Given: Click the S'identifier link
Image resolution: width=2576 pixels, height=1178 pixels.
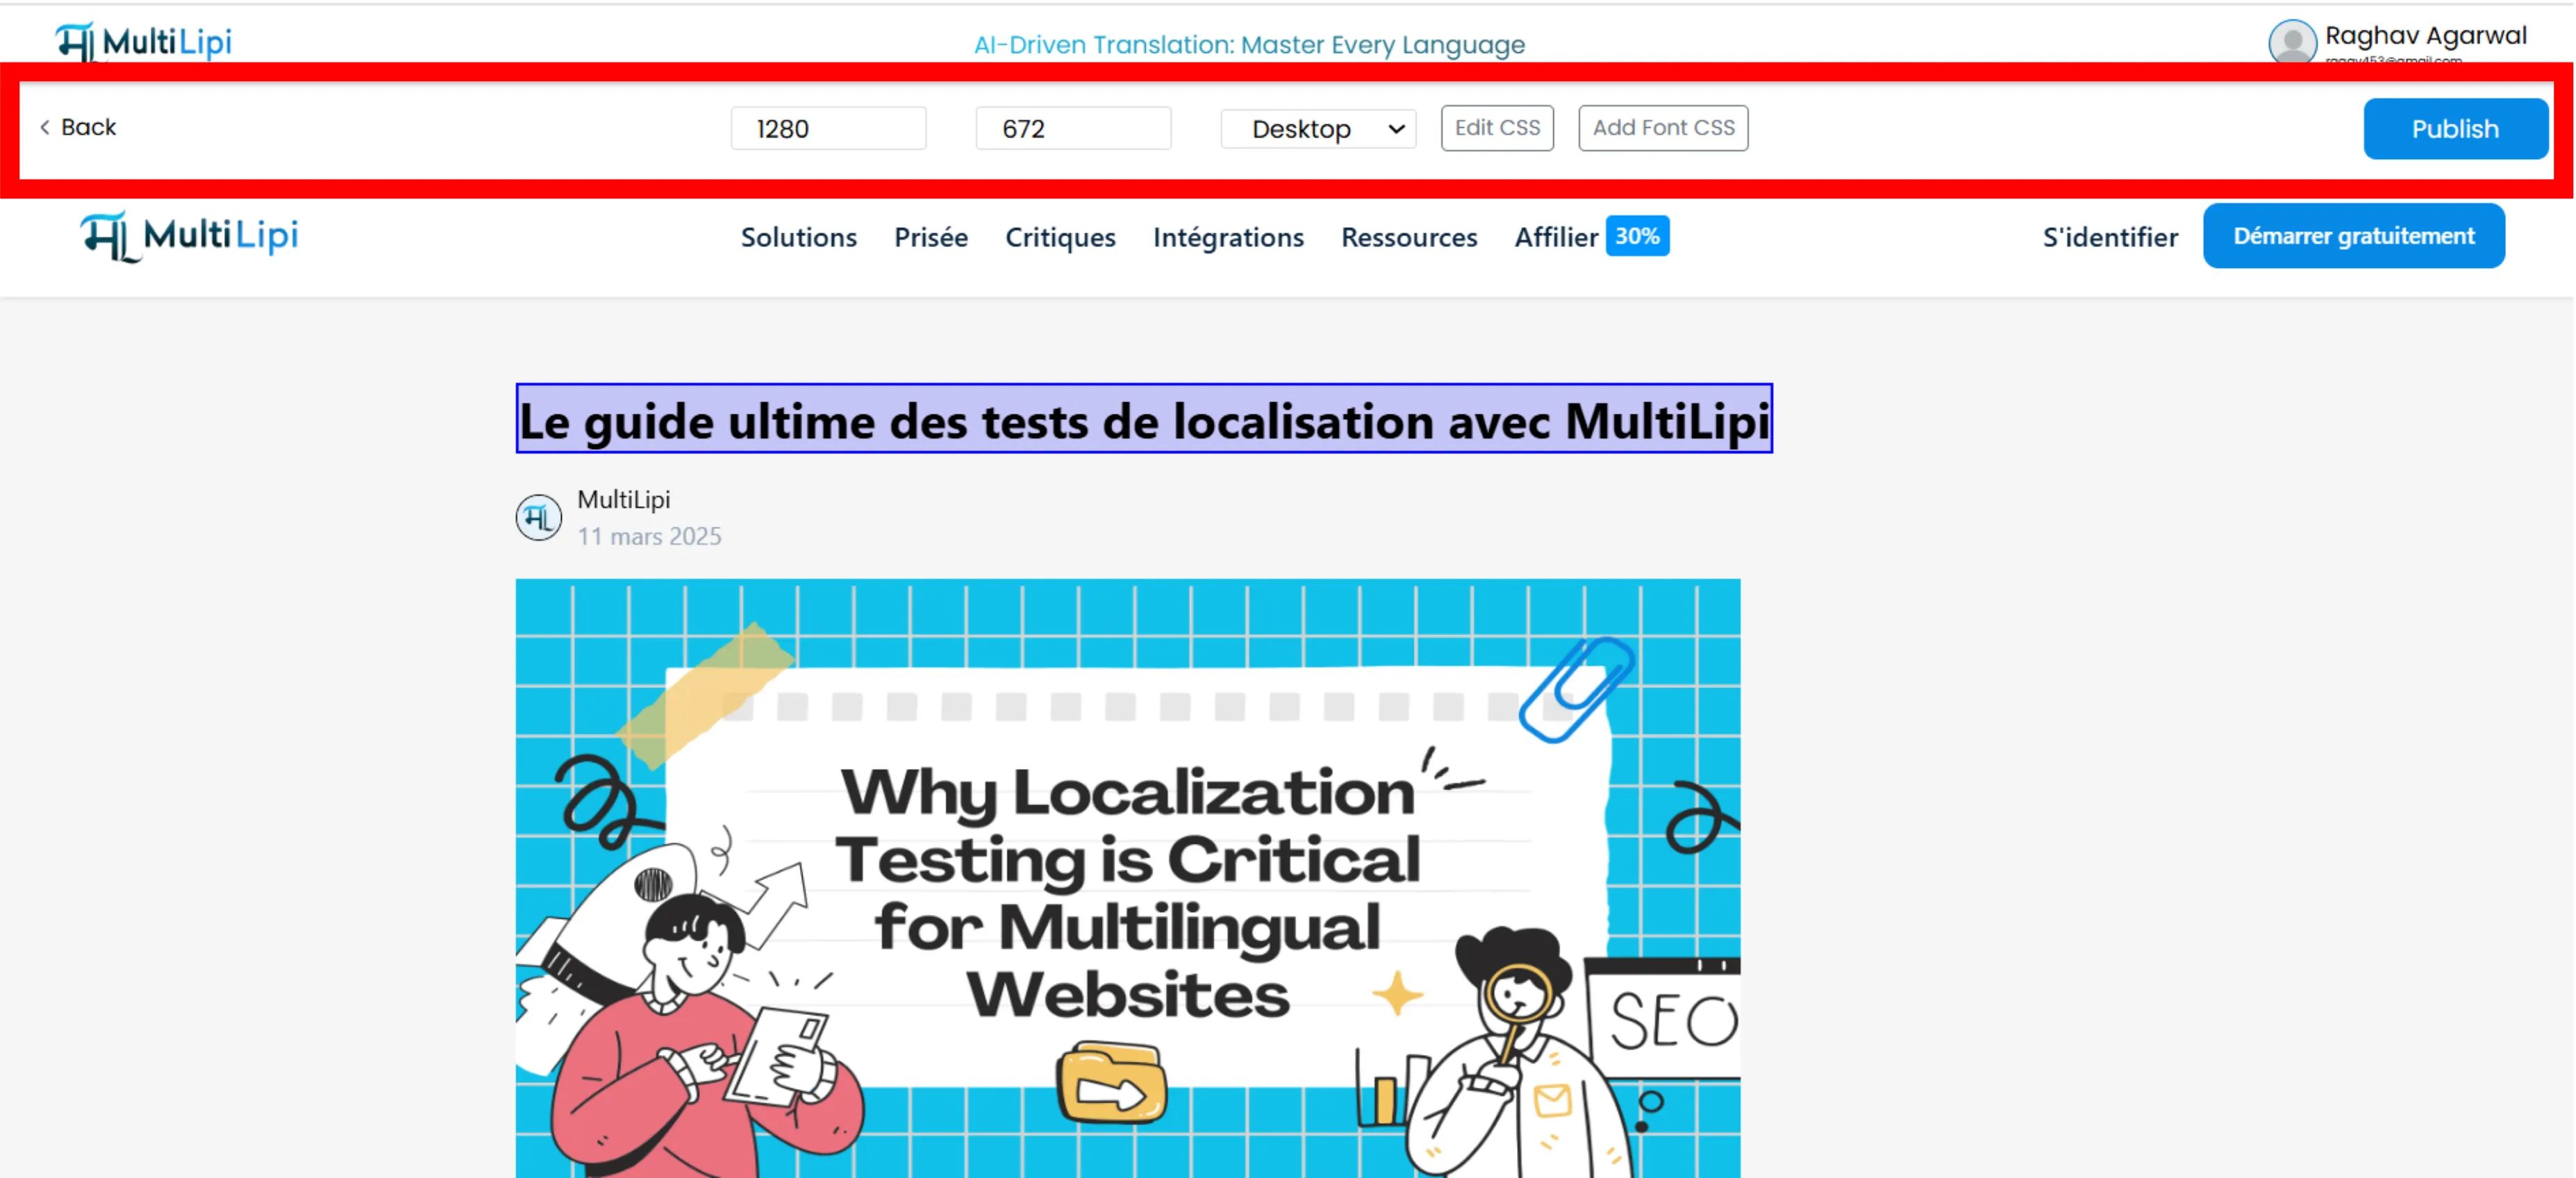Looking at the screenshot, I should click(x=2110, y=237).
